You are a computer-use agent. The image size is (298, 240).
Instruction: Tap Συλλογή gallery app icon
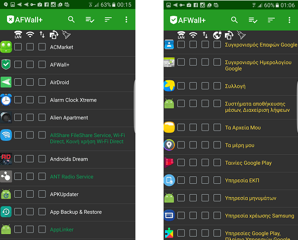point(169,86)
